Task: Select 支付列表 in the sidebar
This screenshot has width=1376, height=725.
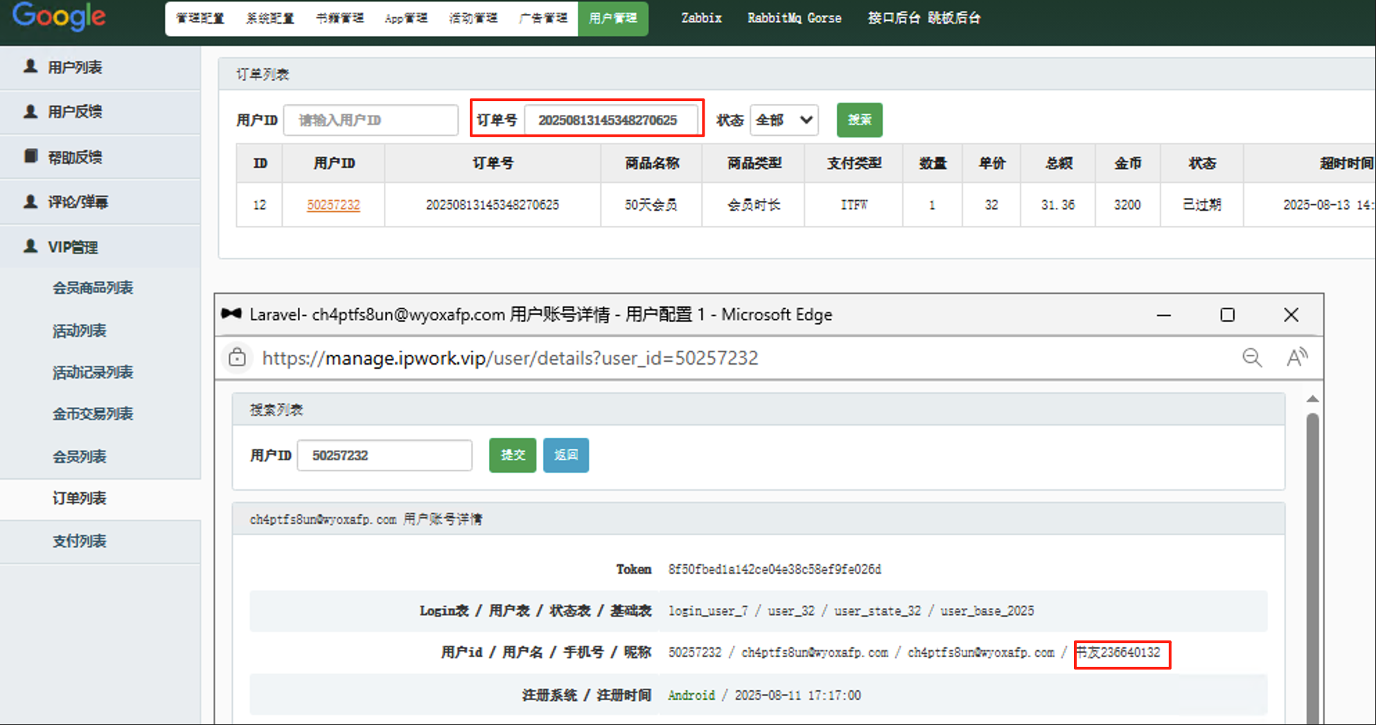Action: tap(80, 541)
